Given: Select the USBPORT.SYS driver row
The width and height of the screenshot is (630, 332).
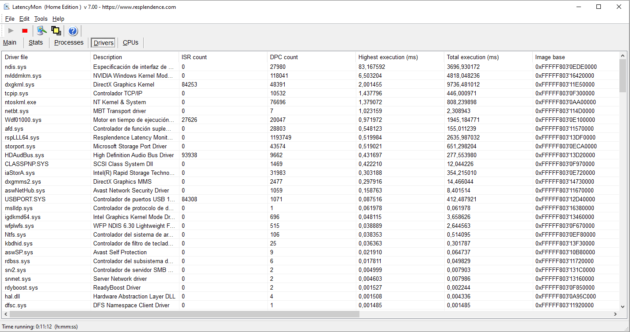Looking at the screenshot, I should pos(310,199).
